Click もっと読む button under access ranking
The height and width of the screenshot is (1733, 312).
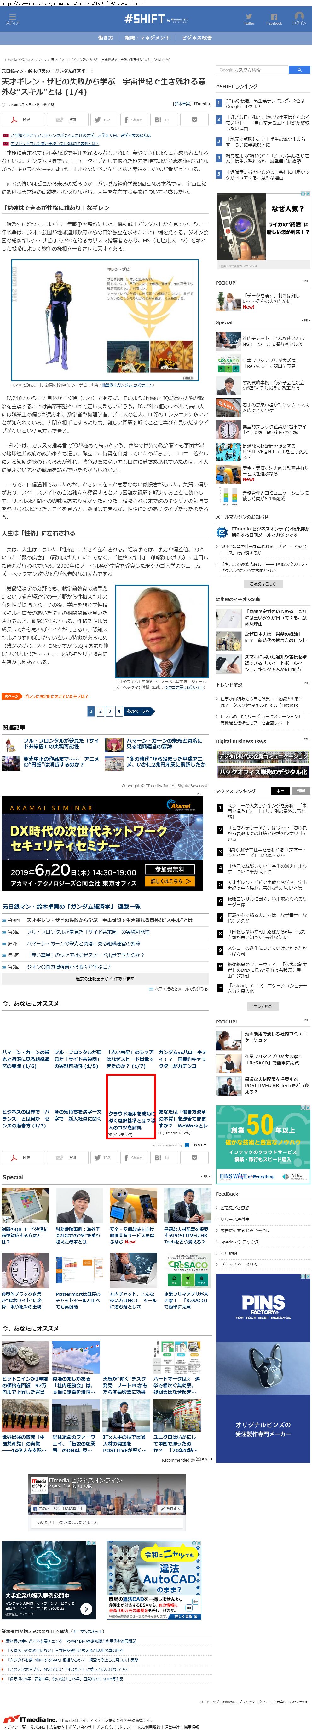[x=263, y=1006]
